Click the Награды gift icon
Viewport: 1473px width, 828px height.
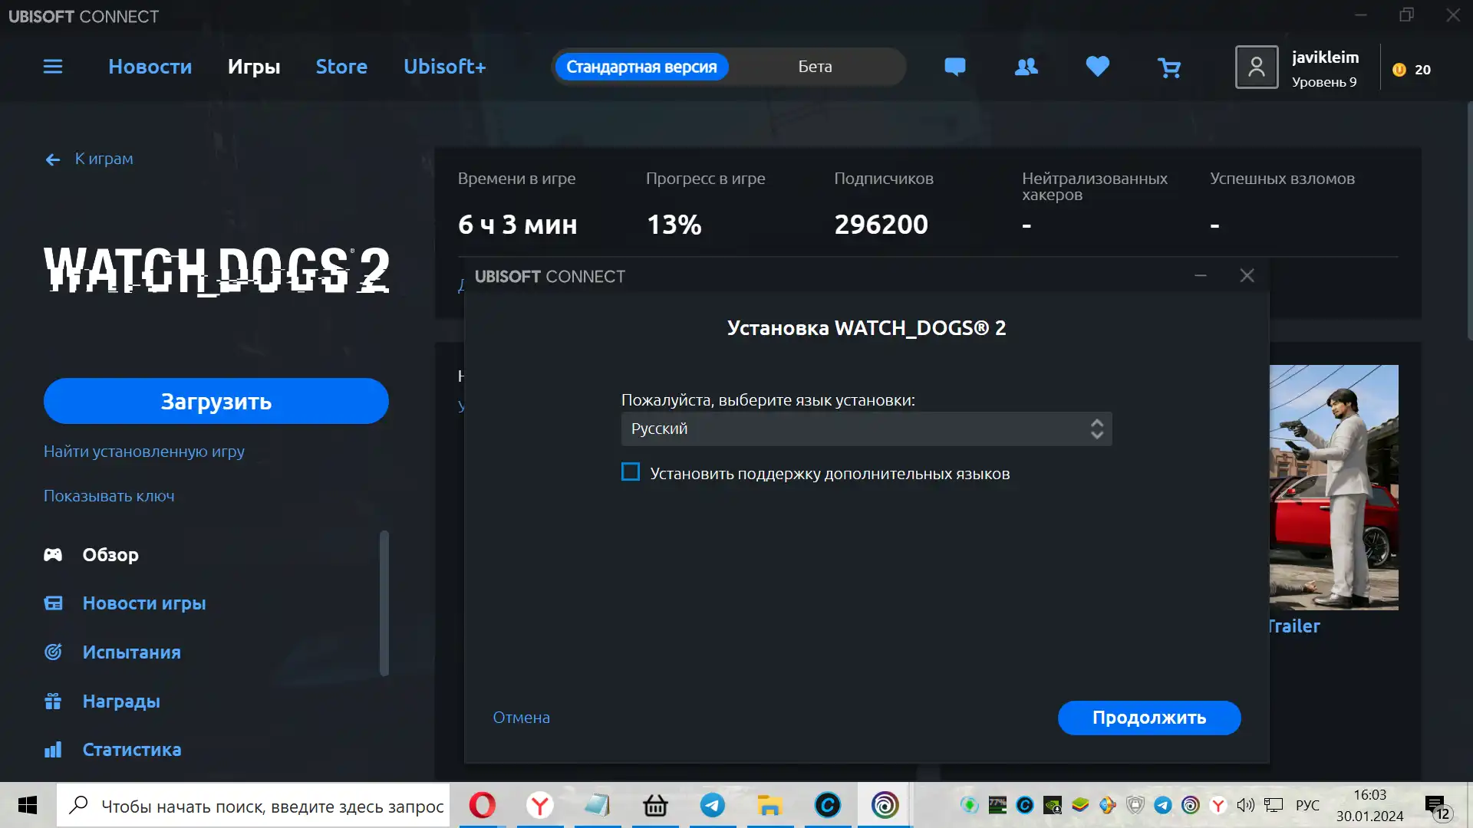pos(53,701)
